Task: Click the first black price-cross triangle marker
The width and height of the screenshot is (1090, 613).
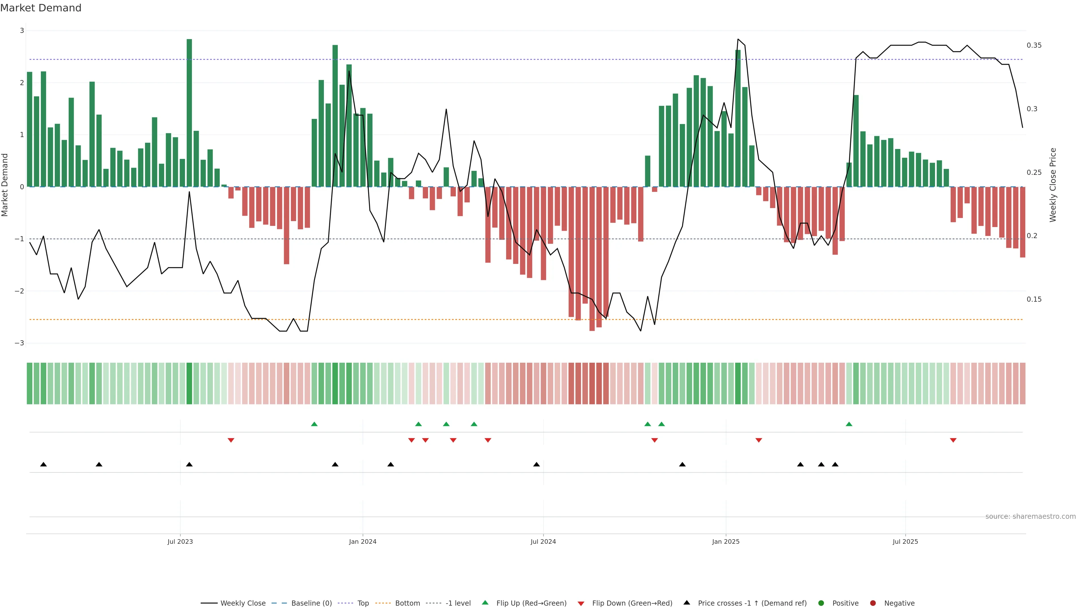Action: point(43,465)
